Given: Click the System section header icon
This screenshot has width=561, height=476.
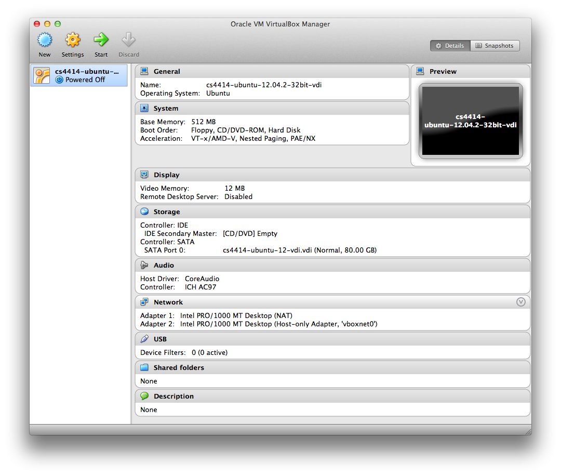Looking at the screenshot, I should click(x=144, y=108).
